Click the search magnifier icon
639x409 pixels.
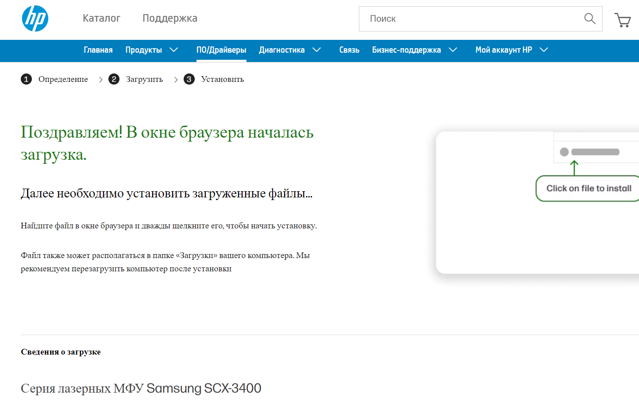coord(589,19)
